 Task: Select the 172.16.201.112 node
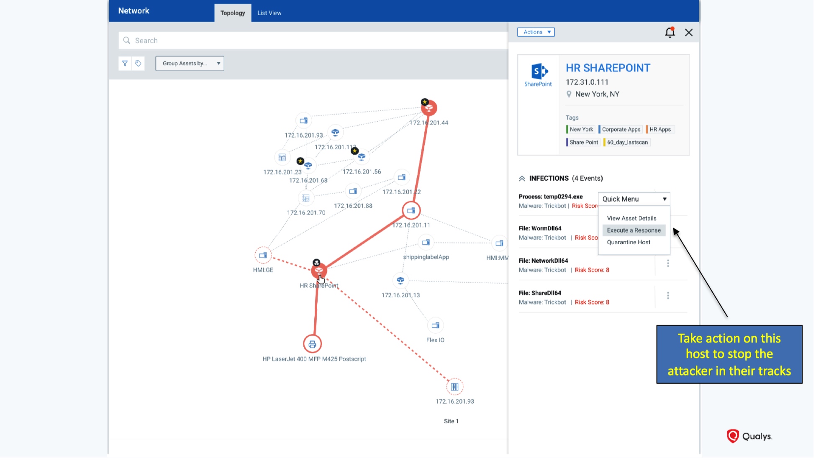coord(335,133)
